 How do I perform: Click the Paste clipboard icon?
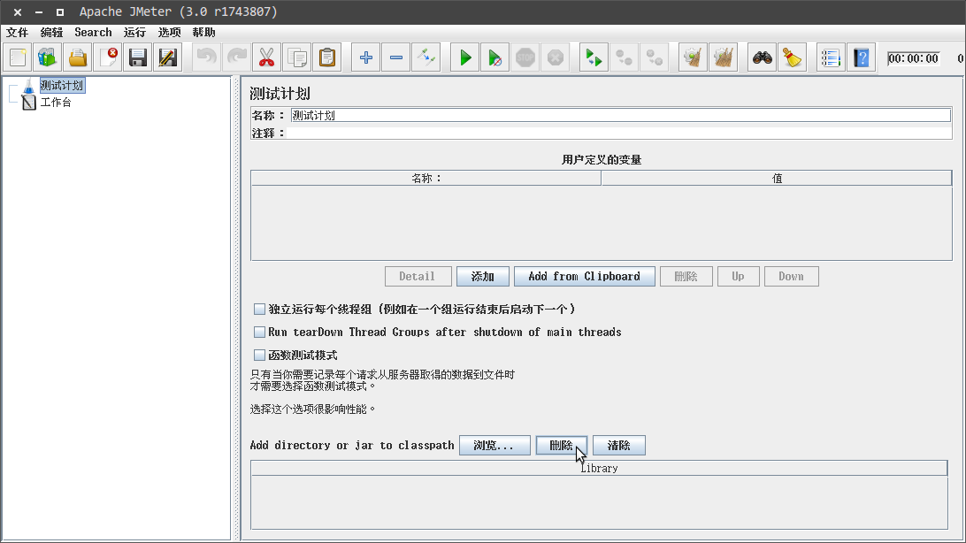click(327, 57)
